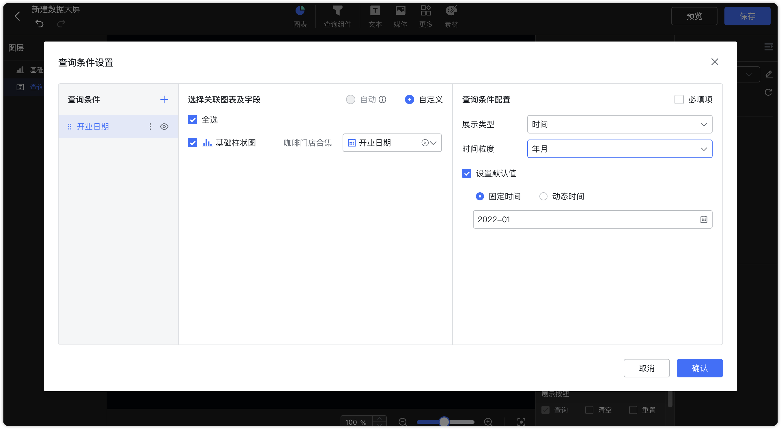781x429 pixels.
Task: Click the 100 % zoom input
Action: [x=356, y=422]
